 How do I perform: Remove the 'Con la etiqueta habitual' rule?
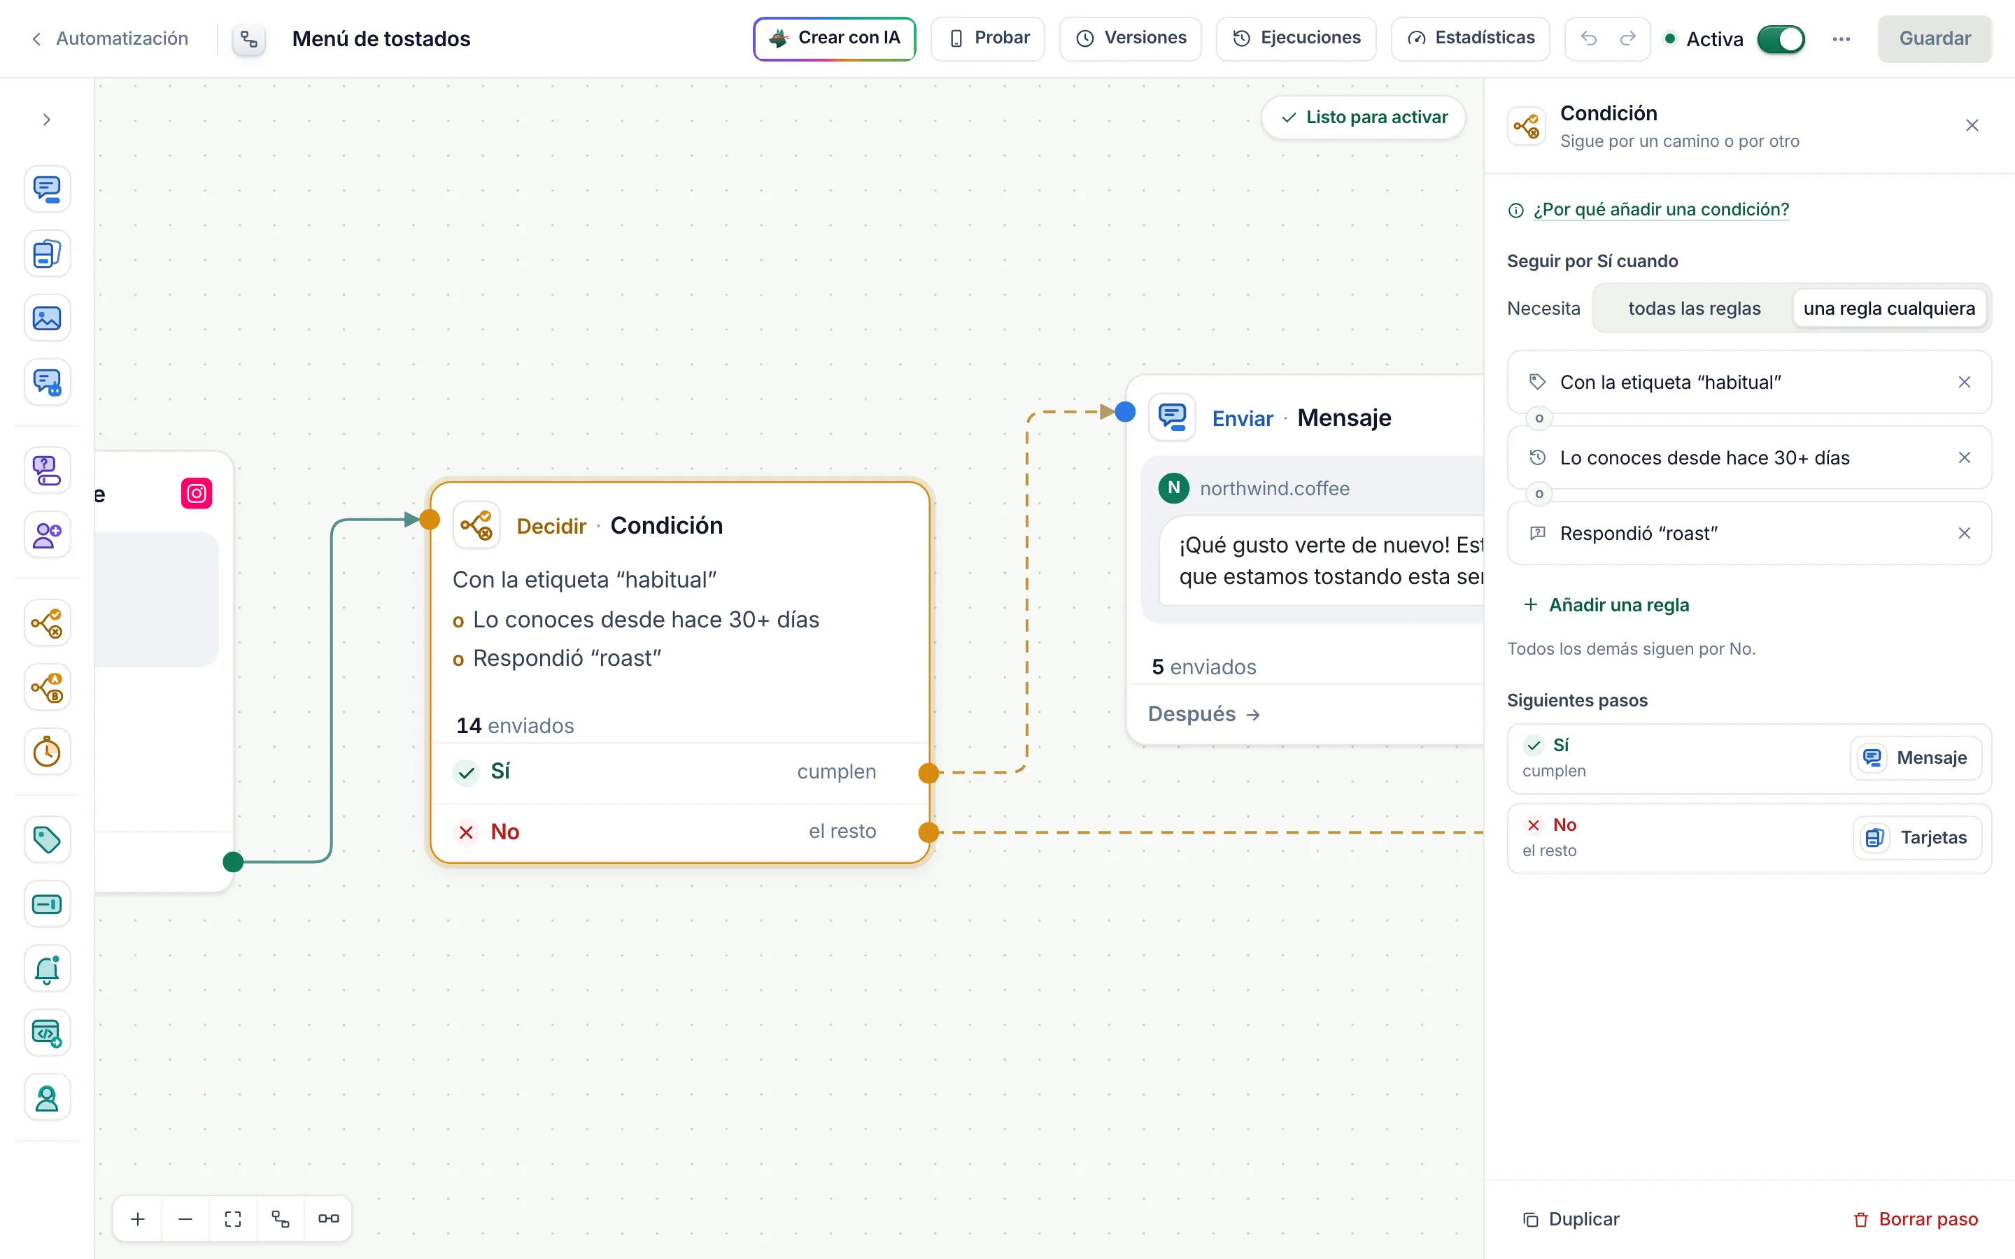point(1964,382)
